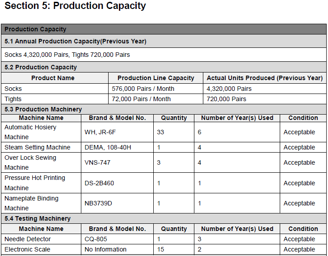Select the "No Information" cell for Electronic Scale
The height and width of the screenshot is (256, 328).
pos(105,249)
